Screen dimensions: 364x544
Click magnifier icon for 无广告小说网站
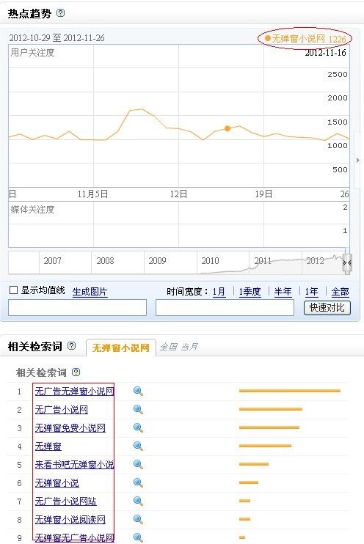coord(138,501)
